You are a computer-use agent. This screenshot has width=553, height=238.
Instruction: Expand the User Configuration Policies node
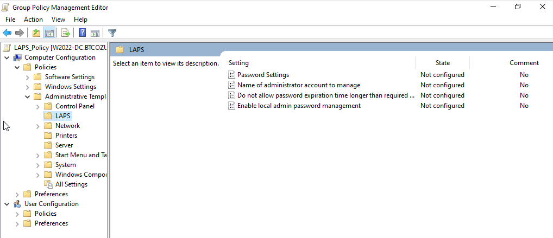point(17,214)
